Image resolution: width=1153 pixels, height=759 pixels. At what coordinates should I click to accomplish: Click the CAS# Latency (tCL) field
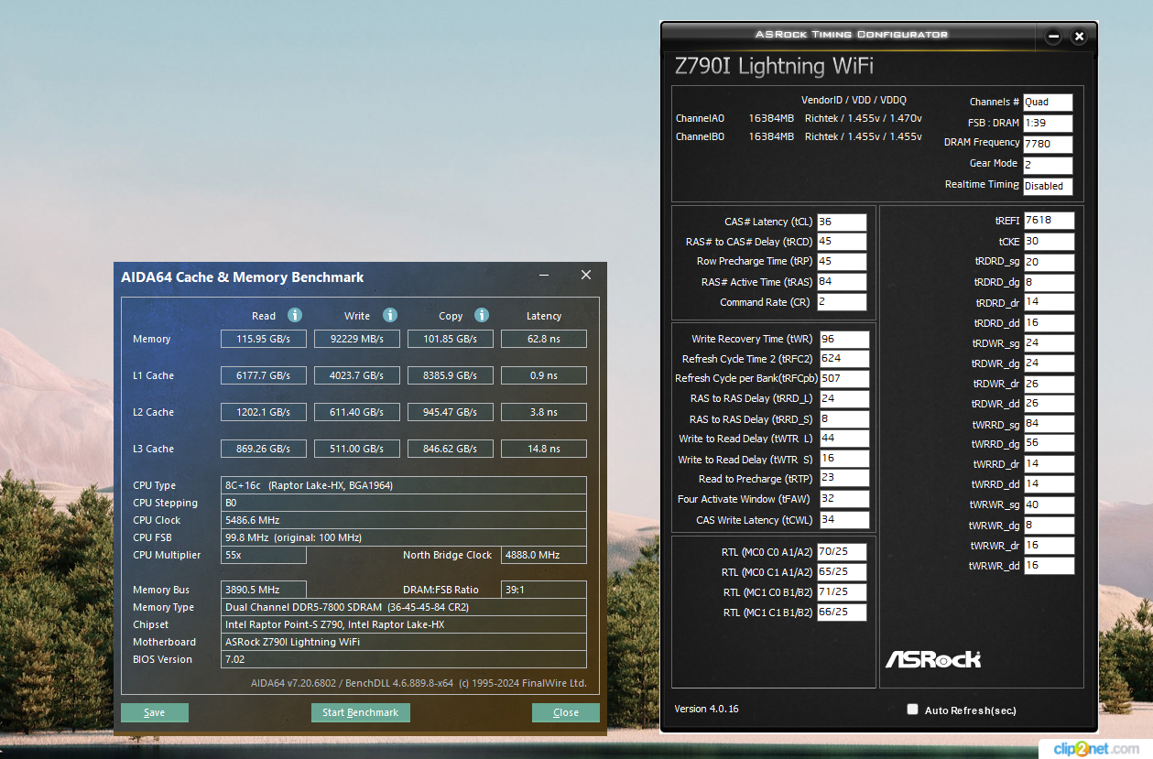point(841,222)
